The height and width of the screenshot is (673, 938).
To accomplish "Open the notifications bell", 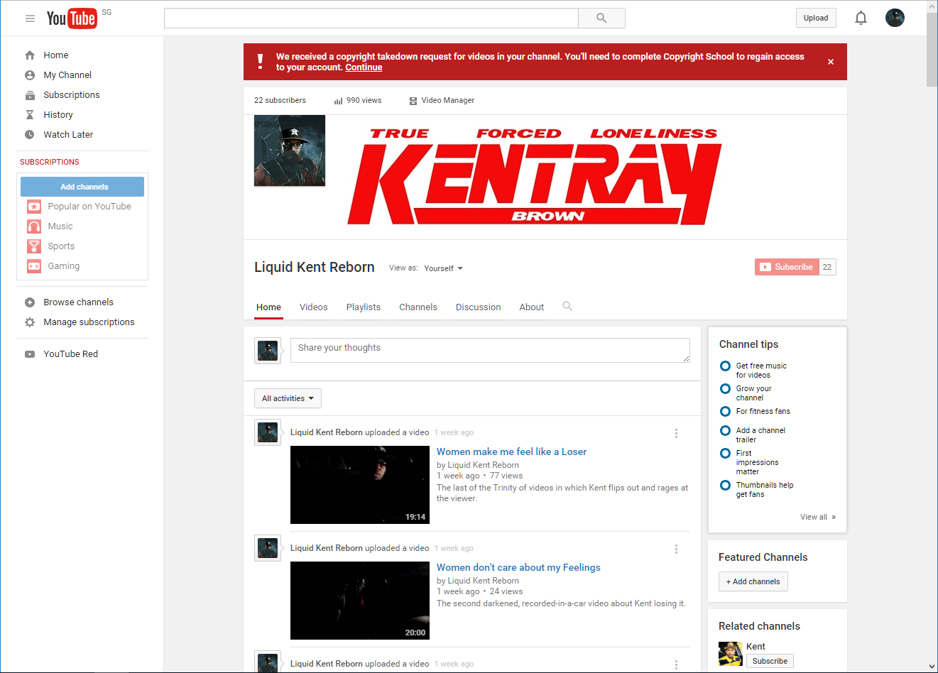I will [x=861, y=18].
